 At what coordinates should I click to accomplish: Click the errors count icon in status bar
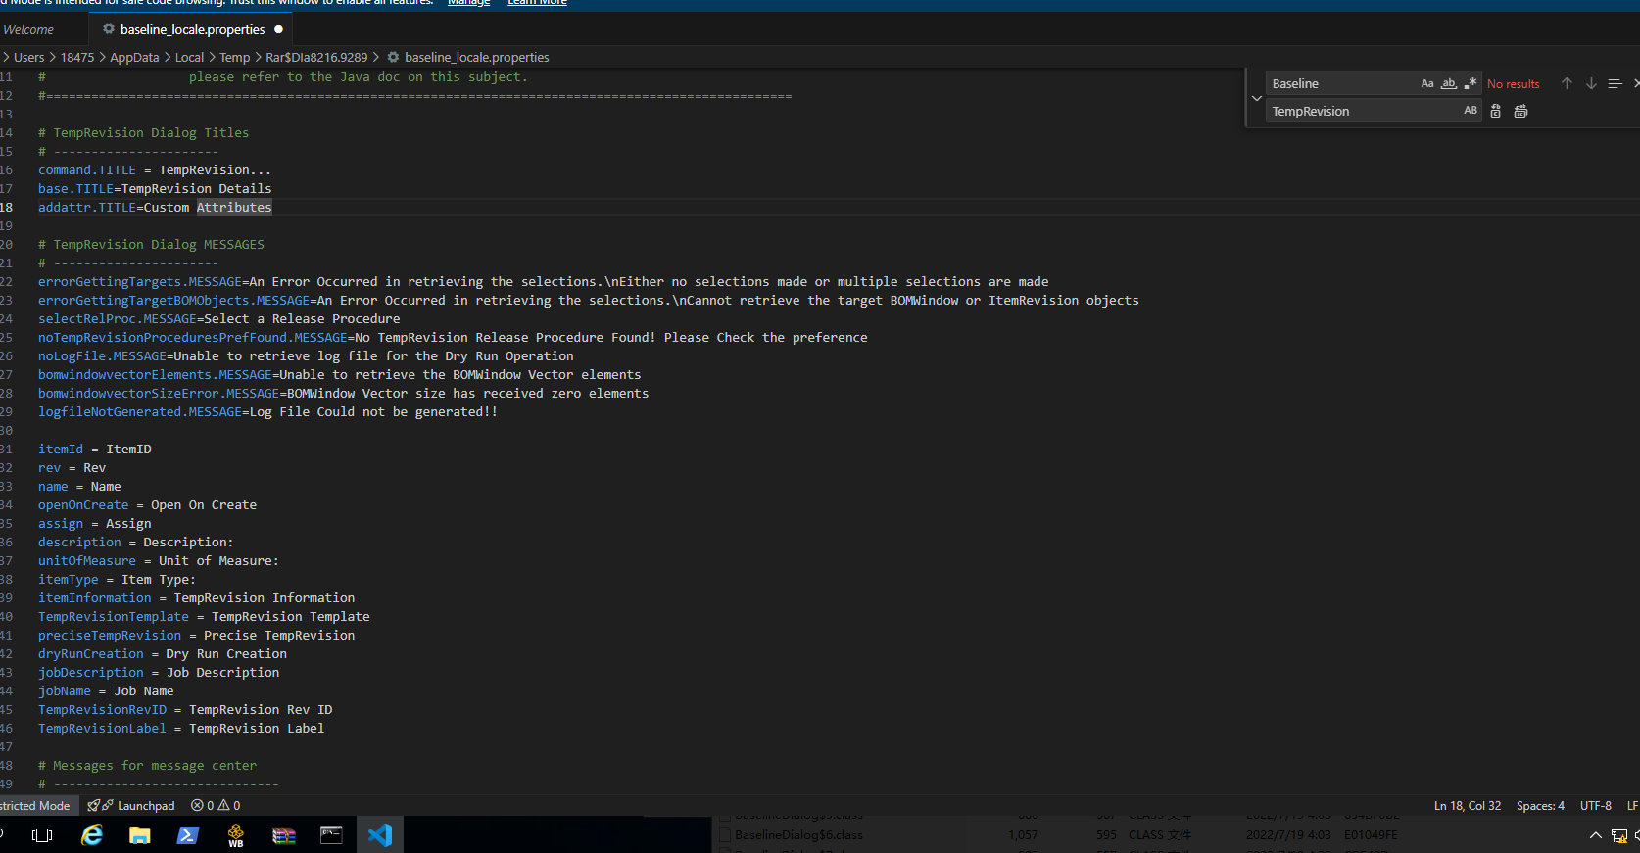click(x=197, y=805)
